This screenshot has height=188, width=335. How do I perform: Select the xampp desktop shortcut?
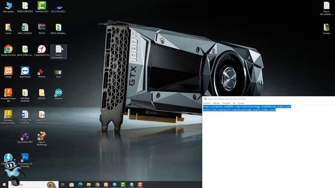click(8, 72)
